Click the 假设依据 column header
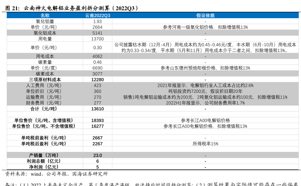The image size is (301, 186). coord(205,15)
